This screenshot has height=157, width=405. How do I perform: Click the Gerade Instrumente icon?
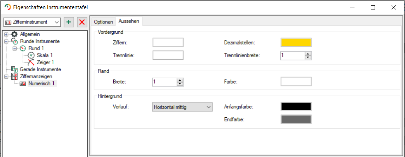tap(14, 69)
